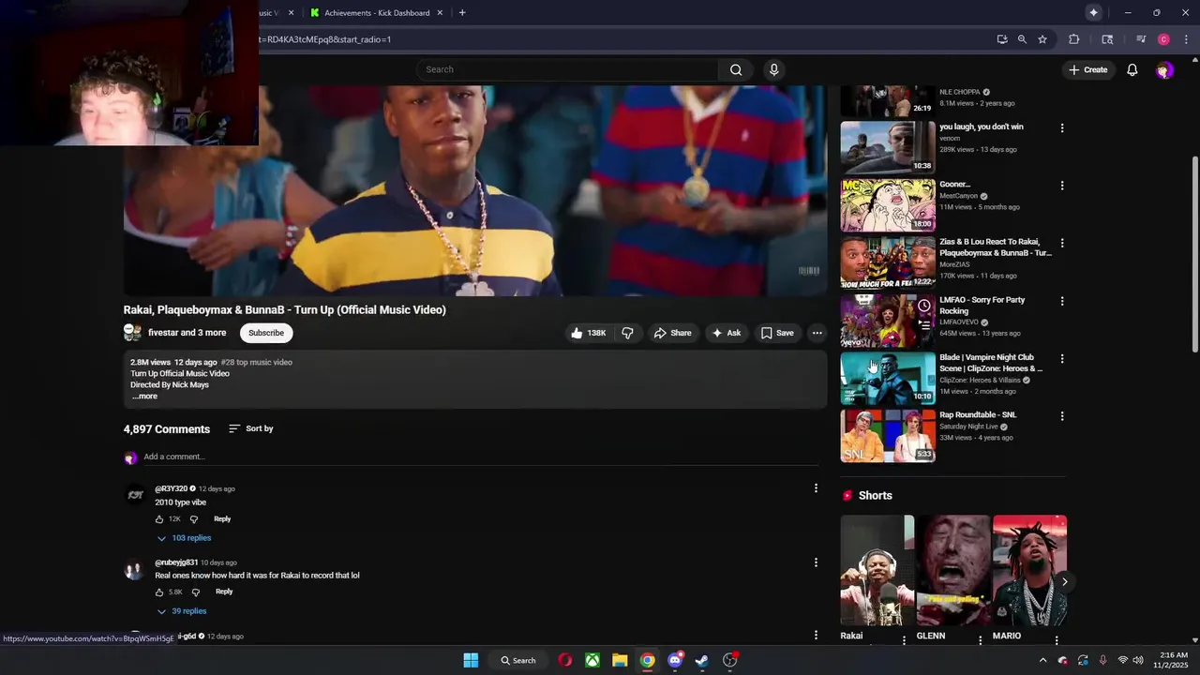
Task: Expand 39 replies under rubeyjg831
Action: coord(182,611)
